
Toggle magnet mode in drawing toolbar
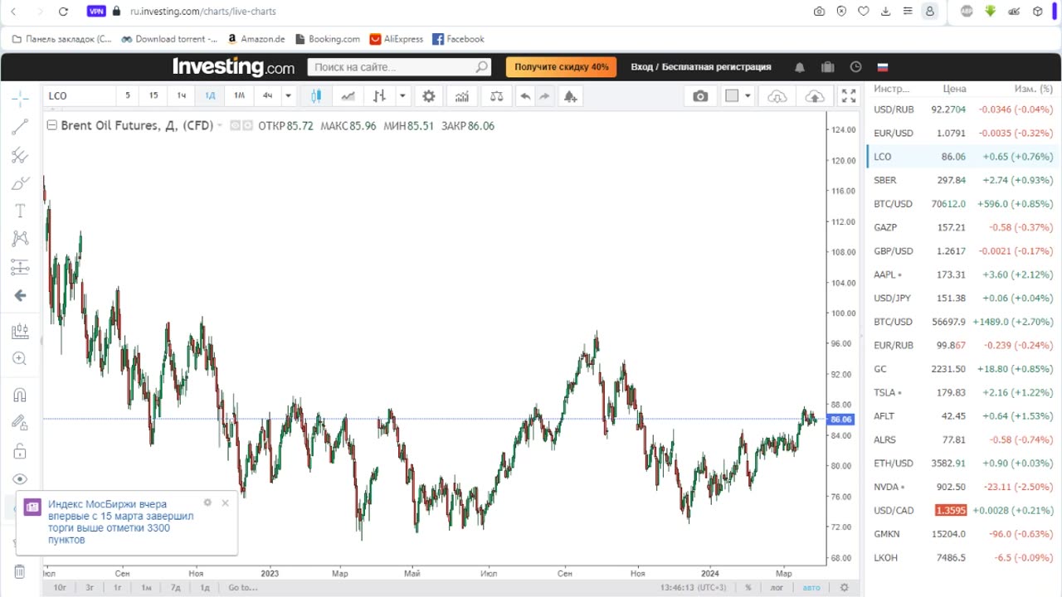coord(20,396)
